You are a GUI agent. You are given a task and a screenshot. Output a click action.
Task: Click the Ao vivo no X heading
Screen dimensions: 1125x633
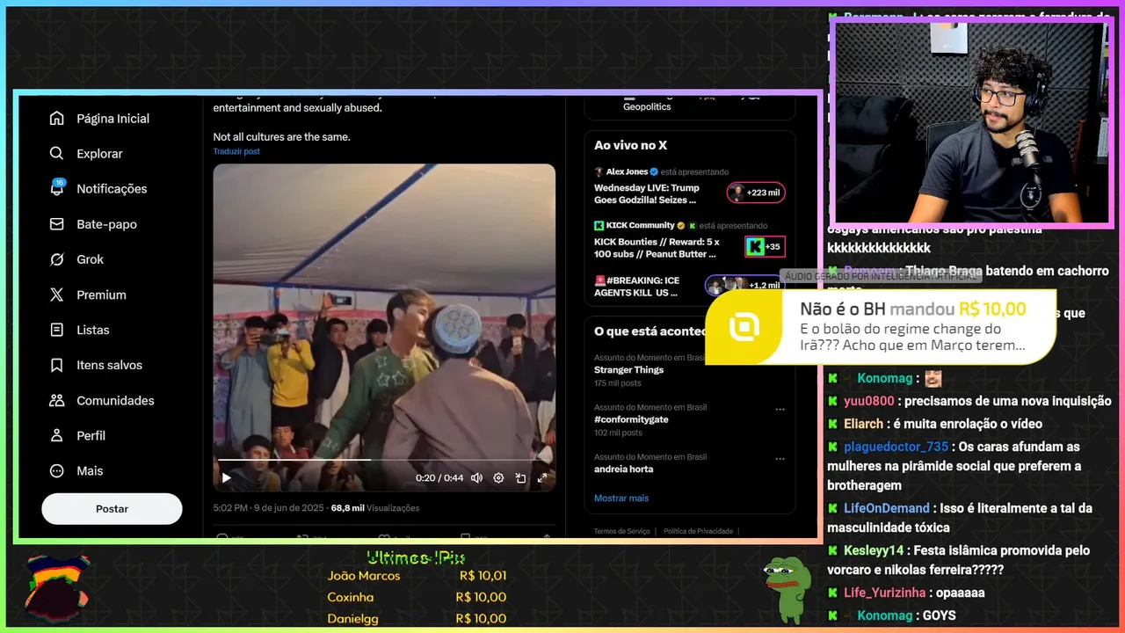tap(630, 145)
